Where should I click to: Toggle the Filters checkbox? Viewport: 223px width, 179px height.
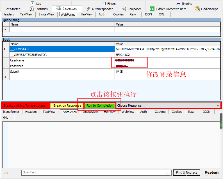coord(104,3)
